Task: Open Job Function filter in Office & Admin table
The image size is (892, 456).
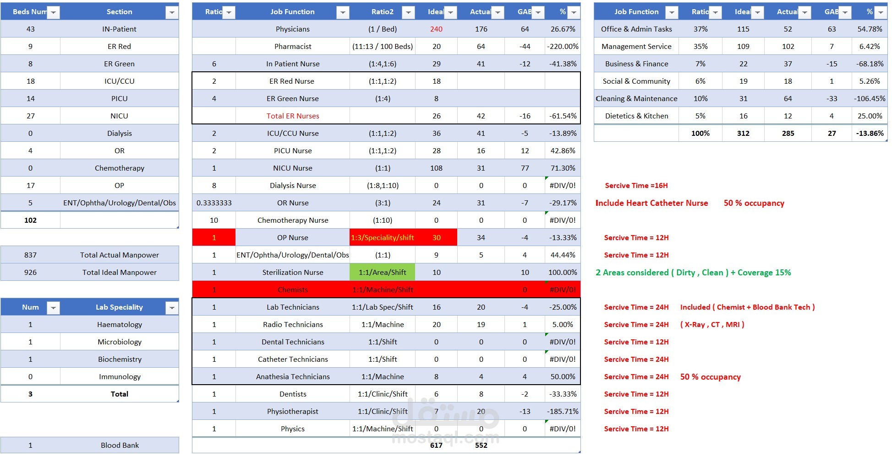Action: (672, 12)
